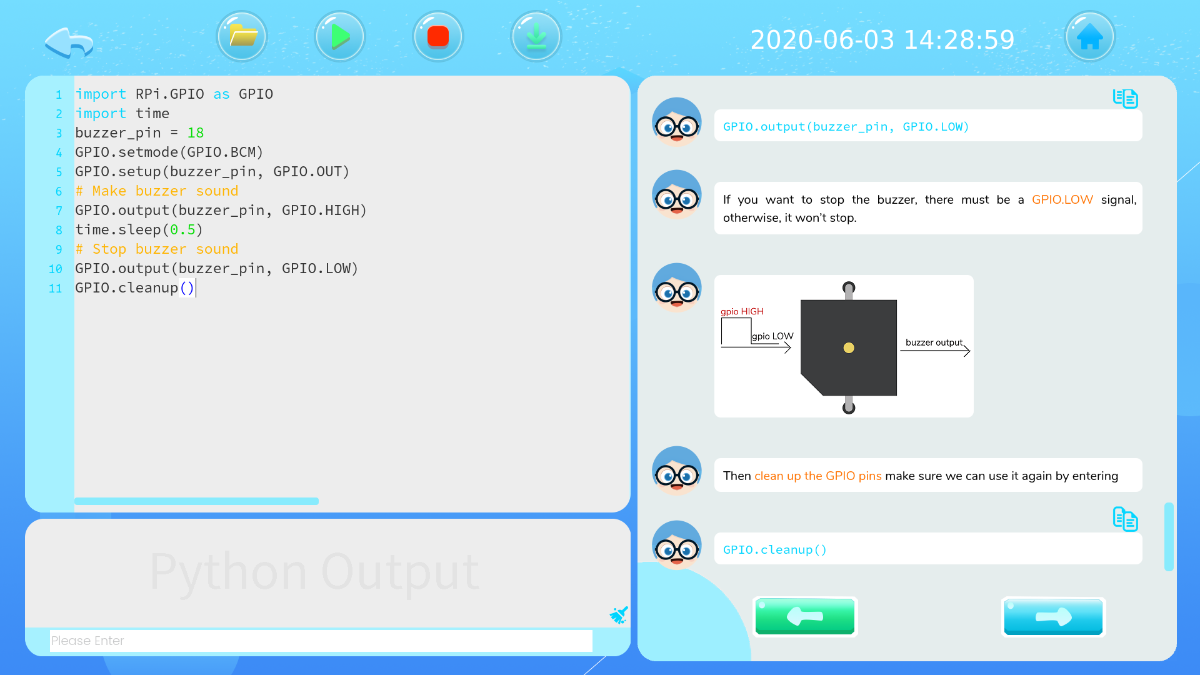Select line 3 buzzer_pin variable assignment
This screenshot has height=675, width=1200.
point(136,132)
